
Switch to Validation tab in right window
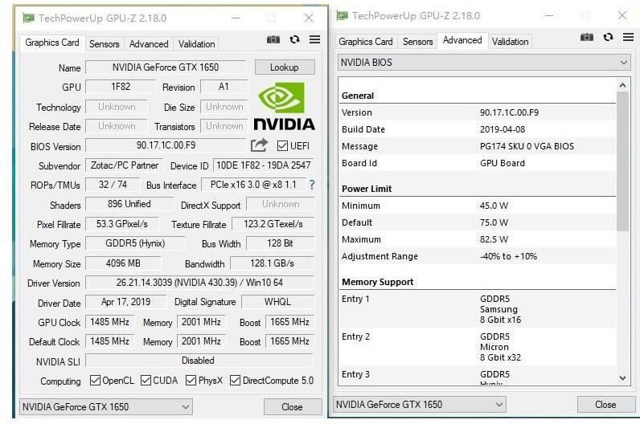[510, 42]
